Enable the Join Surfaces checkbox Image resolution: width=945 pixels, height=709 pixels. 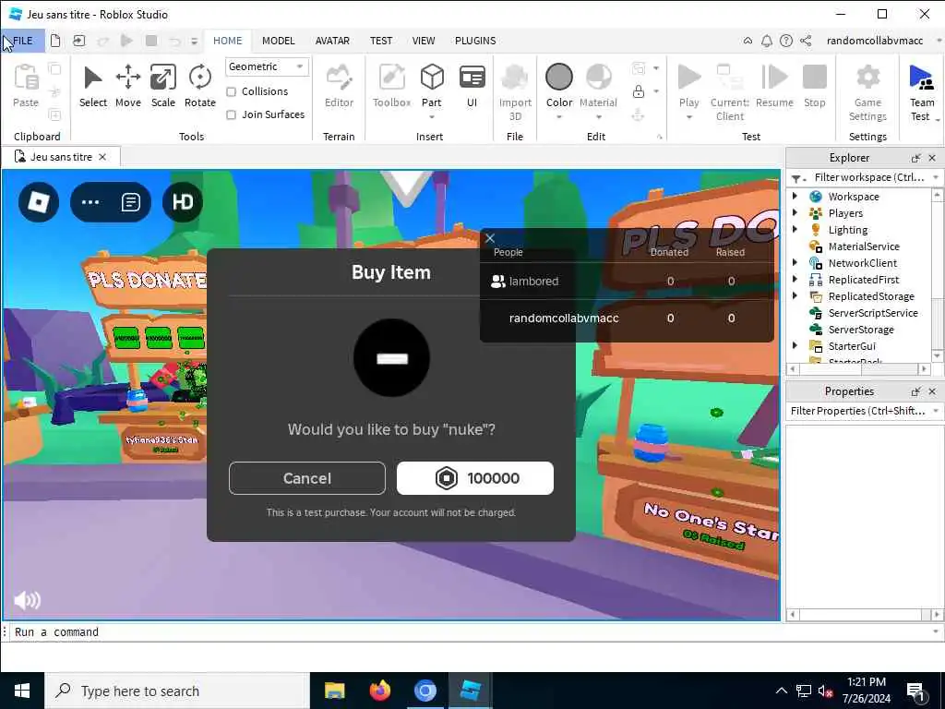[x=231, y=114]
